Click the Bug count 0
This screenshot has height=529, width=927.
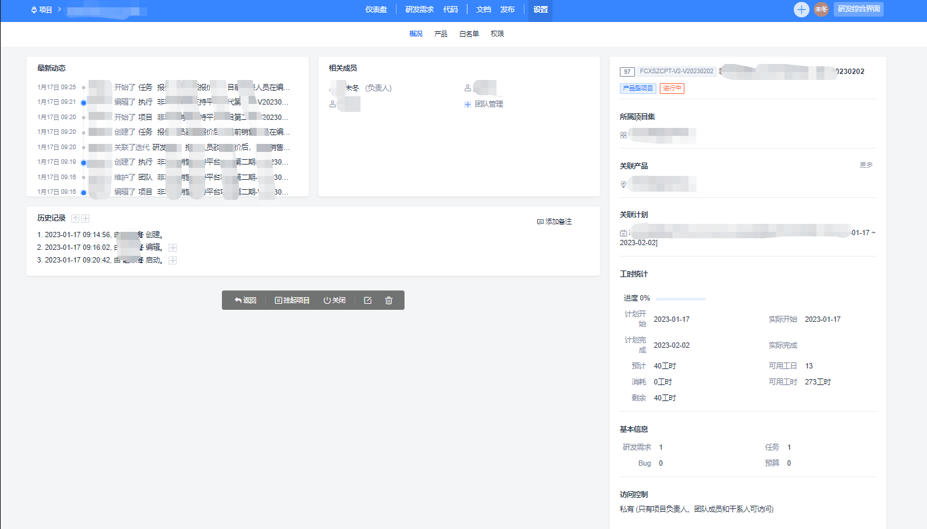coord(661,464)
